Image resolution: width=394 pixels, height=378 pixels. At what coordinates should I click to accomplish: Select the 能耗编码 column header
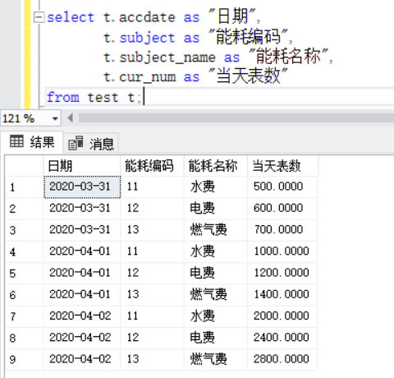(x=152, y=166)
